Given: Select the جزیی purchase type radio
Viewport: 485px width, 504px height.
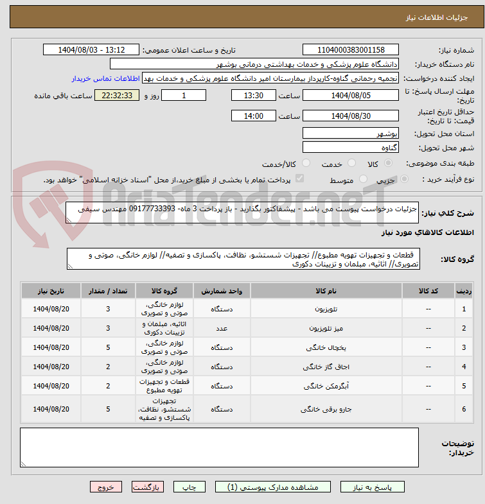Looking at the screenshot, I should tap(404, 178).
